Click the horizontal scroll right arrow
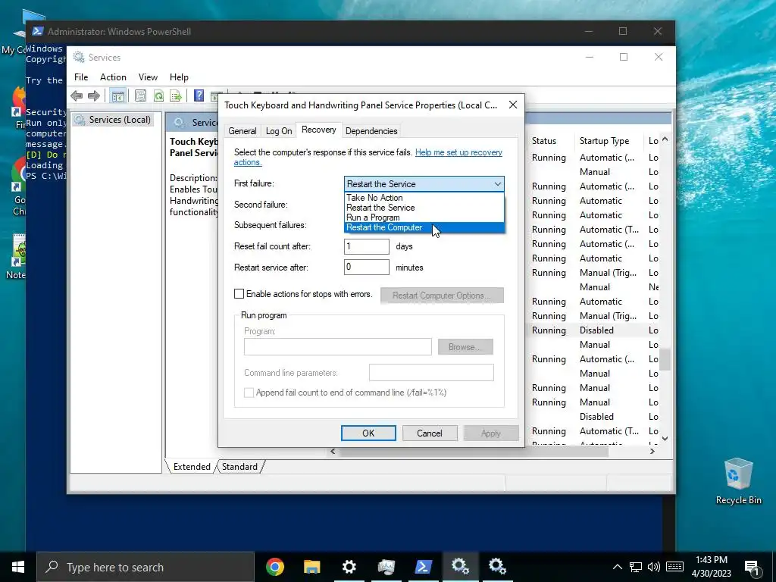The width and height of the screenshot is (776, 582). (x=652, y=451)
